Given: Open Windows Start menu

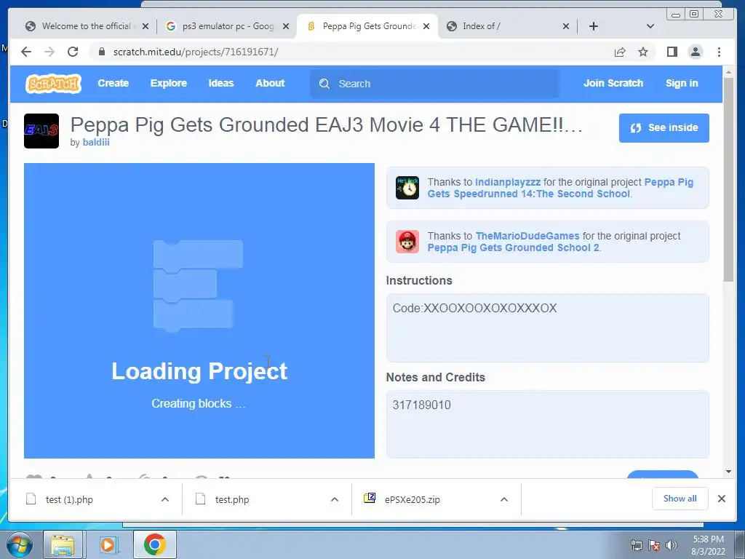Looking at the screenshot, I should pyautogui.click(x=18, y=544).
